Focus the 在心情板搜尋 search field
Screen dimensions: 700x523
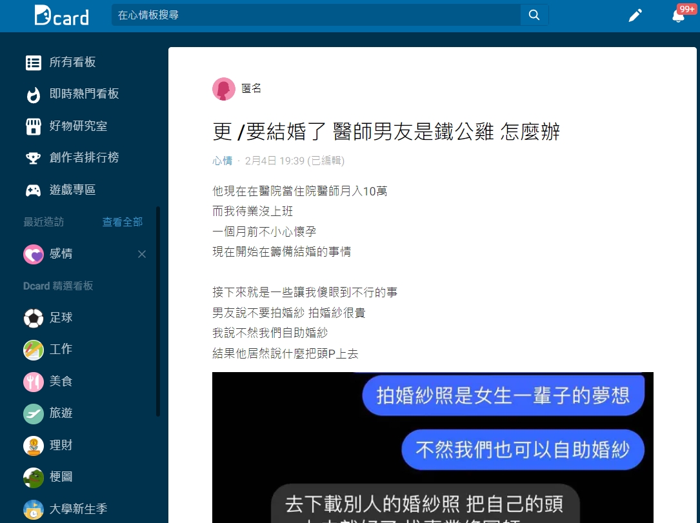(315, 15)
